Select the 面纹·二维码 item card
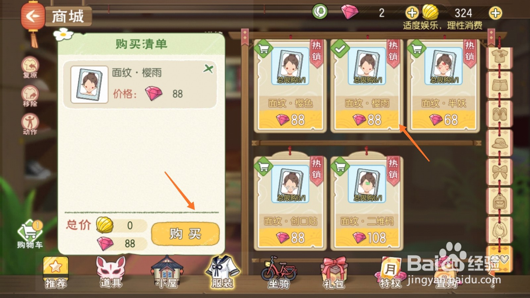Image resolution: width=530 pixels, height=298 pixels. (x=367, y=203)
